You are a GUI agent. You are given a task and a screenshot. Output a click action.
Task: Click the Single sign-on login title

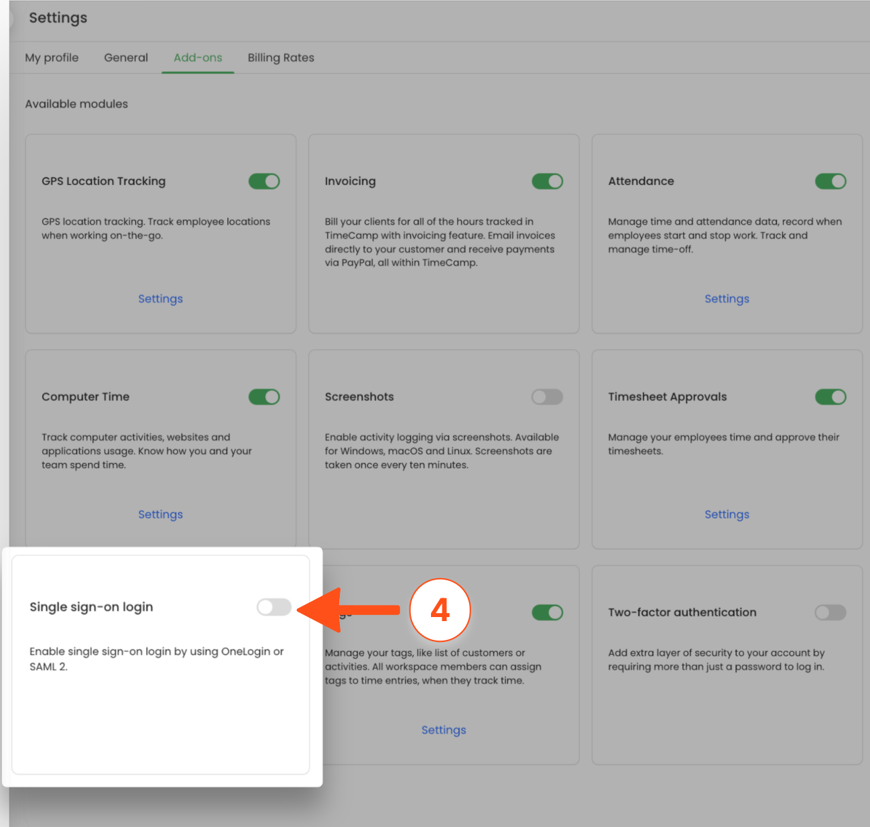coord(91,607)
